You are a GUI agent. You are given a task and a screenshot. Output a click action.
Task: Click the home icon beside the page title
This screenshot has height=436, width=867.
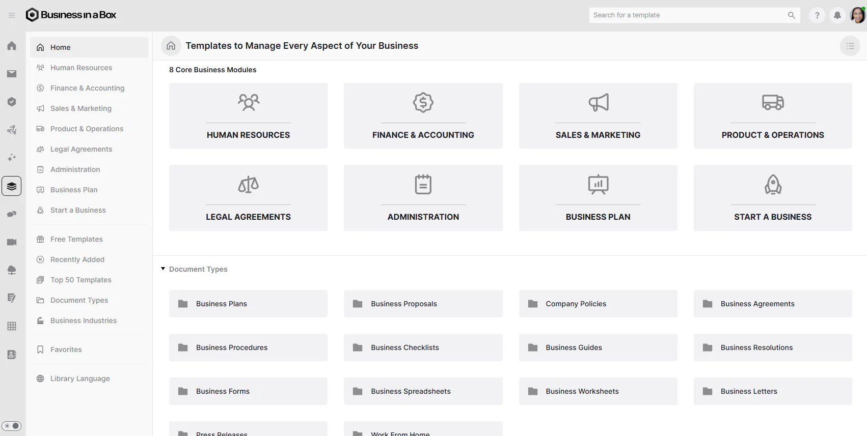[x=171, y=46]
